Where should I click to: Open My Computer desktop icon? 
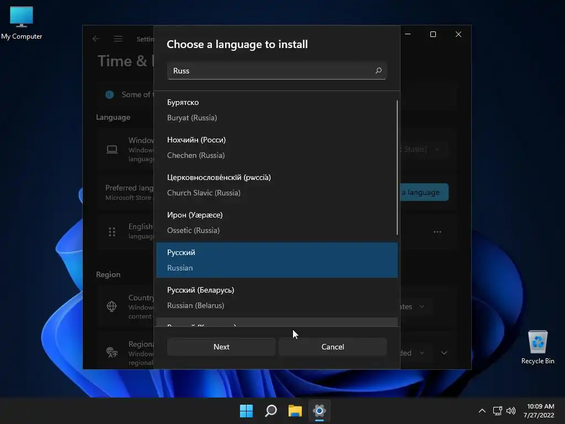click(22, 23)
